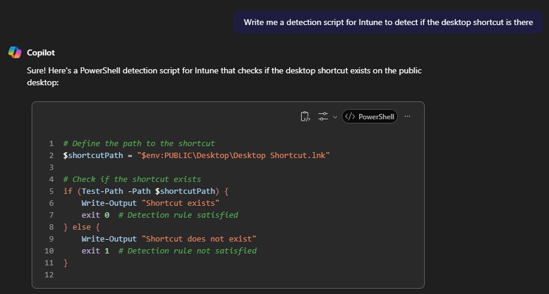Screen dimensions: 549x294
Task: Click the exit 1 statement
Action: (96, 250)
